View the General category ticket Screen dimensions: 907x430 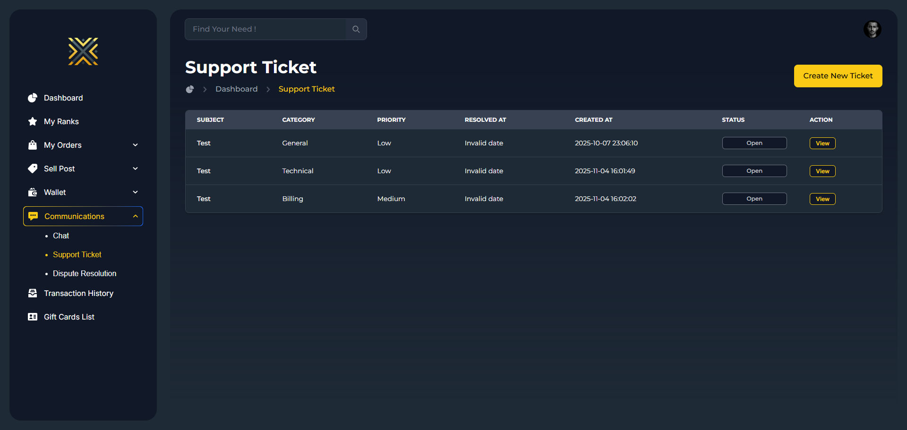click(x=822, y=143)
